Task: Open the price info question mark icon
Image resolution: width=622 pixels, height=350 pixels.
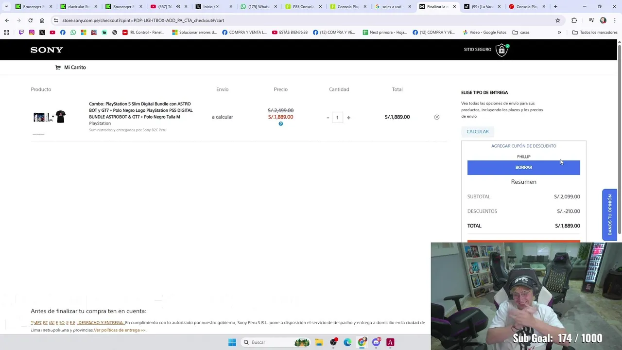Action: pyautogui.click(x=280, y=124)
